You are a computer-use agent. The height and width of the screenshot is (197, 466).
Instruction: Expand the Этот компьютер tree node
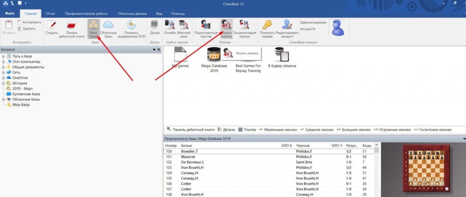click(3, 62)
